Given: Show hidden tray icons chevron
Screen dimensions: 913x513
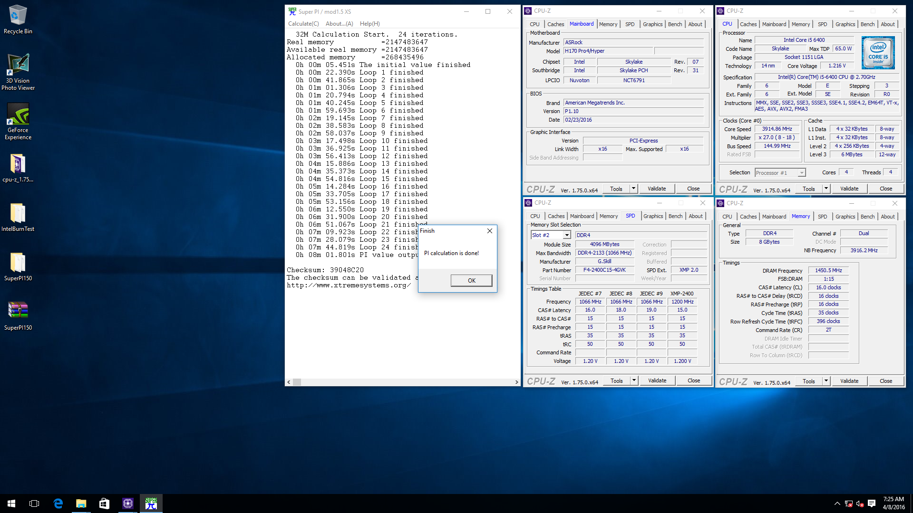Looking at the screenshot, I should (x=837, y=503).
